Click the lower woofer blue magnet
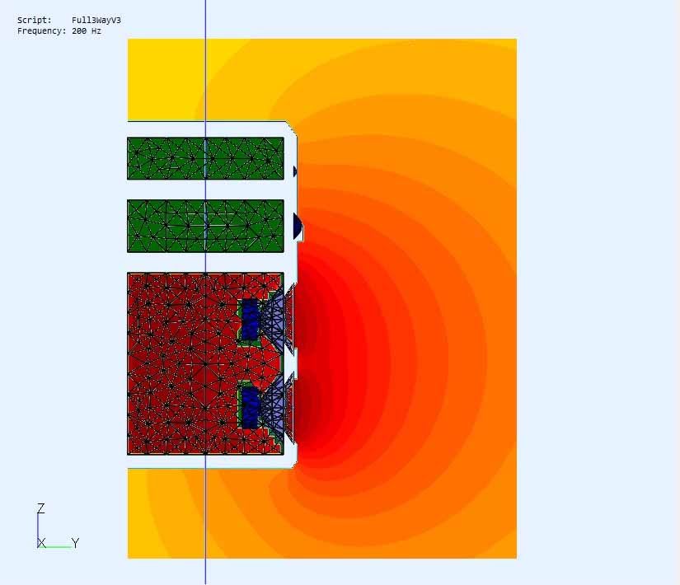Viewport: 680px width, 585px height. click(250, 408)
